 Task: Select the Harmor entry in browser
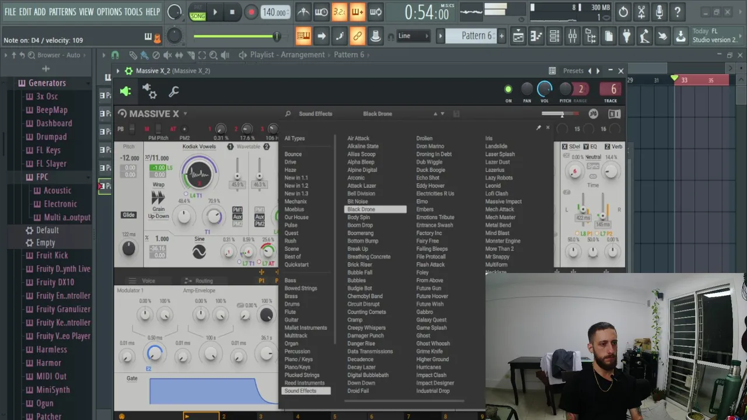click(48, 363)
